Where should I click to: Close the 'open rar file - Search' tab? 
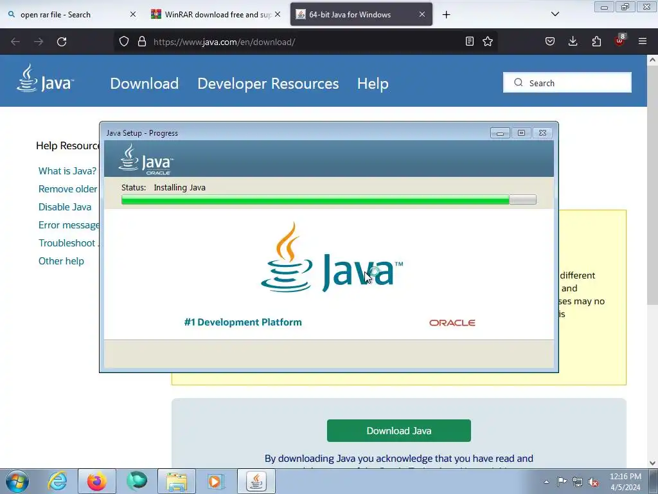point(133,14)
